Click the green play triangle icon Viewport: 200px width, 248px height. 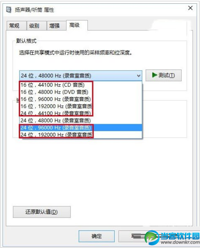(x=155, y=75)
